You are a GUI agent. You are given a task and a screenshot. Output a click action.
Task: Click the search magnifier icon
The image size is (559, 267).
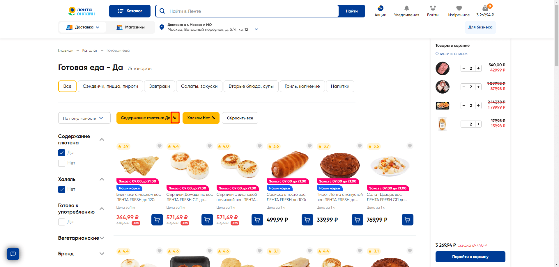[162, 11]
